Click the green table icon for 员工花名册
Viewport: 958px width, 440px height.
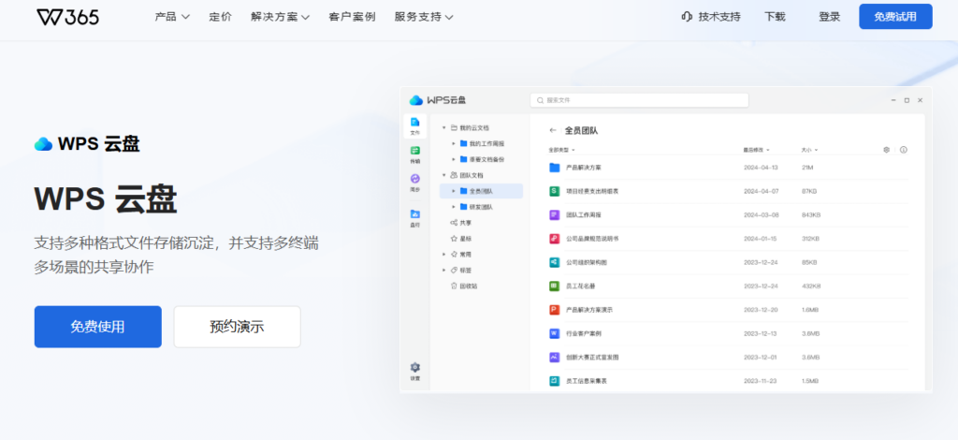tap(555, 286)
